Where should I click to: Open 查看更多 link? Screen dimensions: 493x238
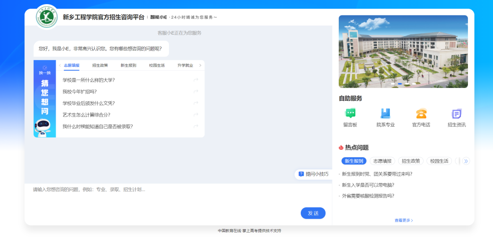[404, 220]
